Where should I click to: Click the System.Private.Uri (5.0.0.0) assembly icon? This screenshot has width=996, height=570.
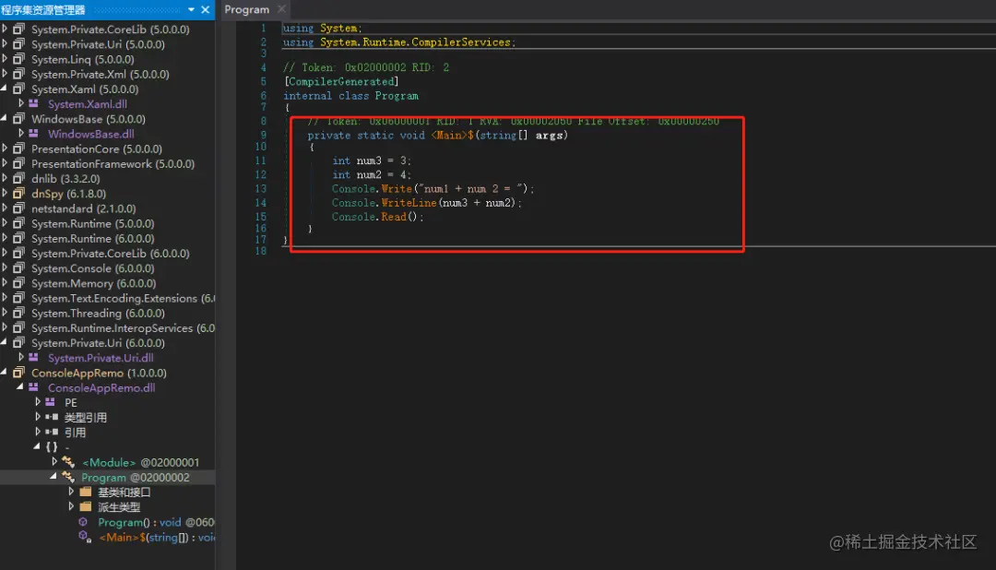[x=19, y=44]
